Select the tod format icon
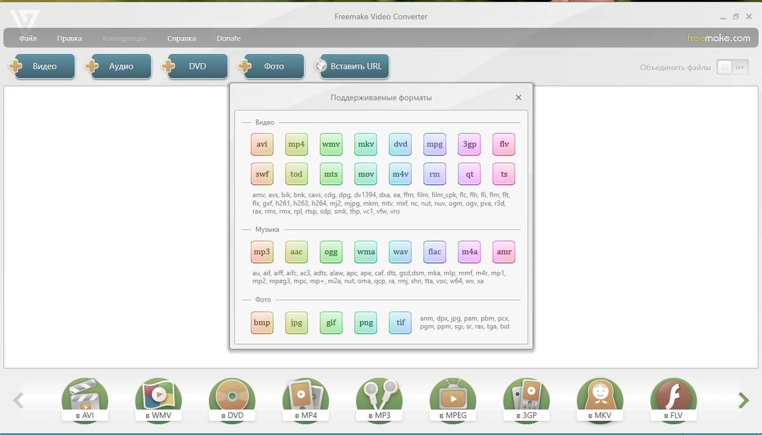 297,174
